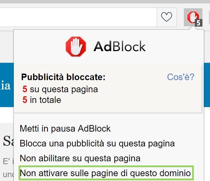Viewport: 210px width, 181px height.
Task: Click the blocked-count badge showing 5
Action: point(199,23)
